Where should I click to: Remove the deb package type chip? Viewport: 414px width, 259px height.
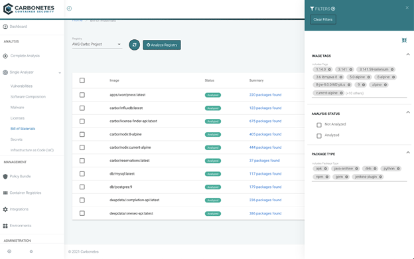pyautogui.click(x=375, y=169)
